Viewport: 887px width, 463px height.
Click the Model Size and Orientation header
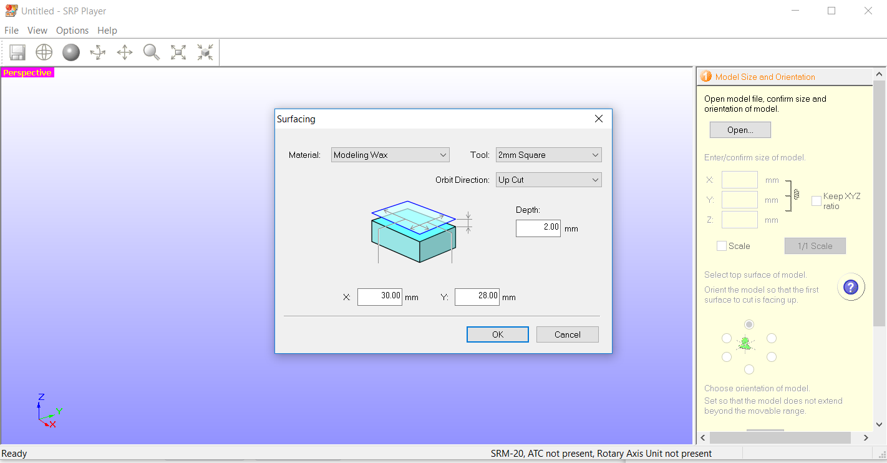coord(765,77)
